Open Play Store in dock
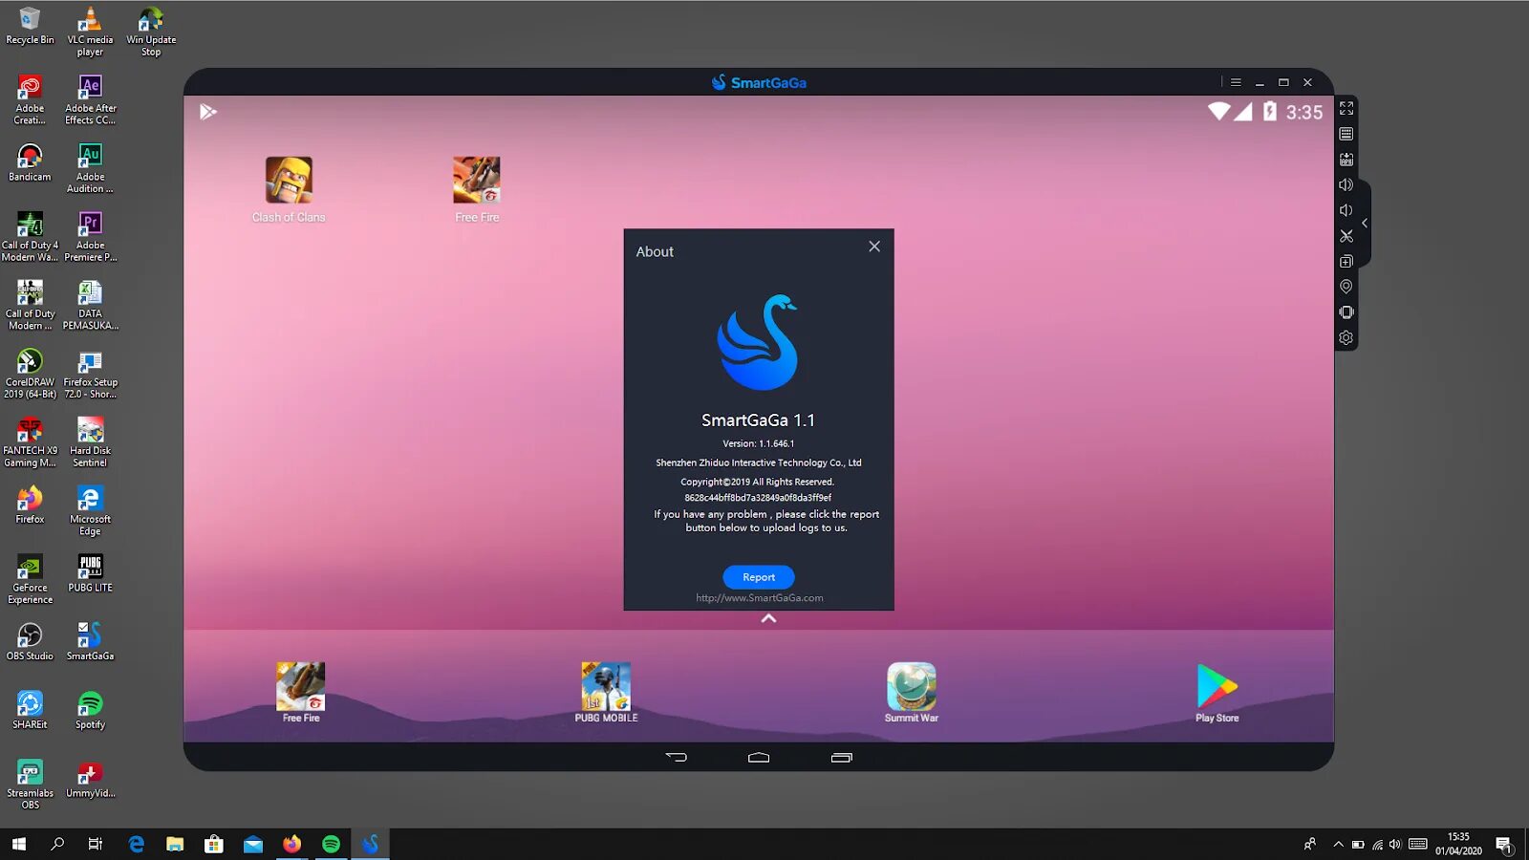The width and height of the screenshot is (1529, 860). (x=1217, y=693)
